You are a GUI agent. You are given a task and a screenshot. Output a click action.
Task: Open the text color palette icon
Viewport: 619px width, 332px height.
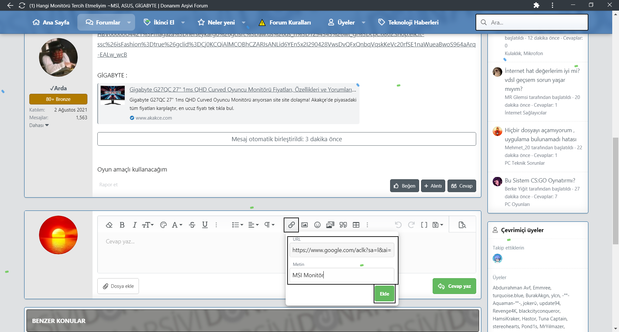click(163, 225)
